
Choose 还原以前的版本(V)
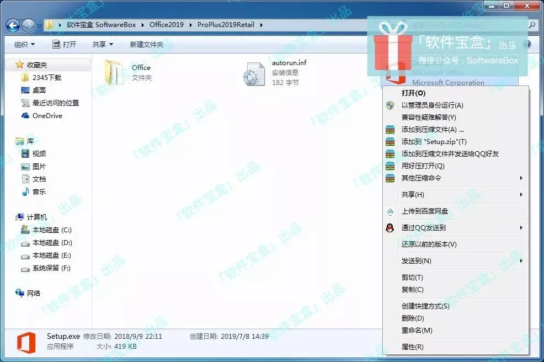click(x=456, y=244)
